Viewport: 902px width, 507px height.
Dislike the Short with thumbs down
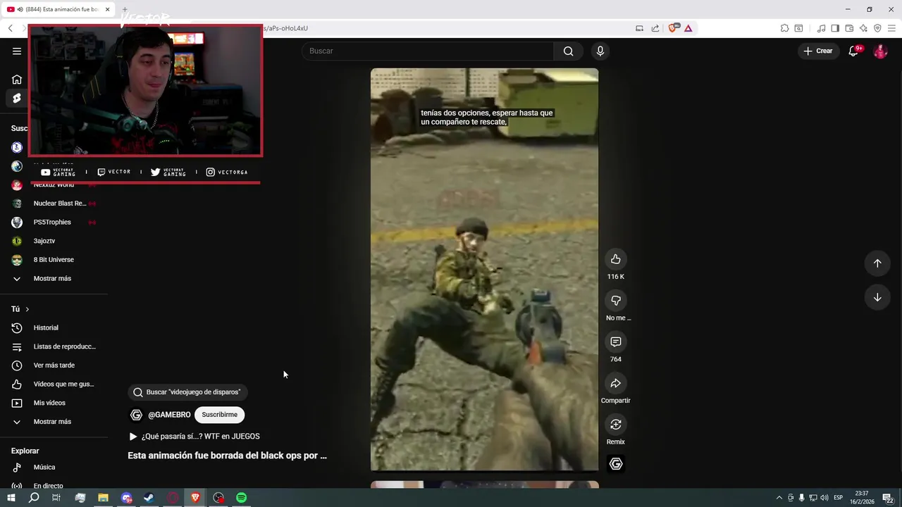[616, 301]
